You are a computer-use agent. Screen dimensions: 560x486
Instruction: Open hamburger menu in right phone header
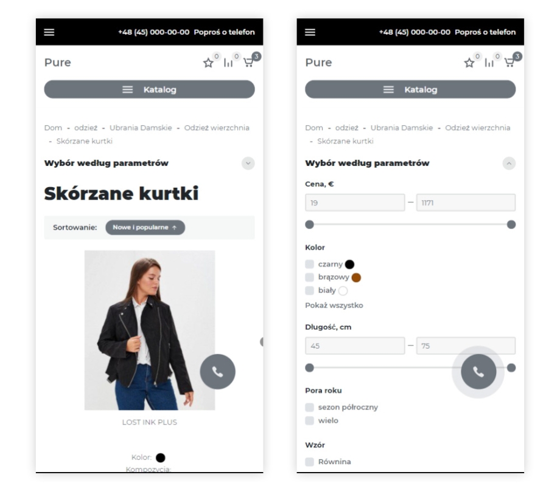point(310,32)
